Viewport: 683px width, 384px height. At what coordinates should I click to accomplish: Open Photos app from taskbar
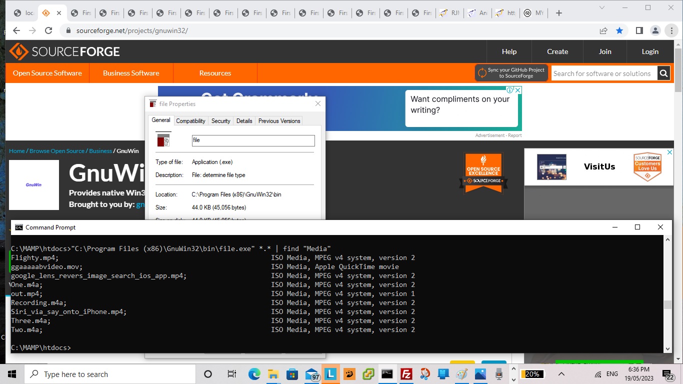click(x=480, y=374)
